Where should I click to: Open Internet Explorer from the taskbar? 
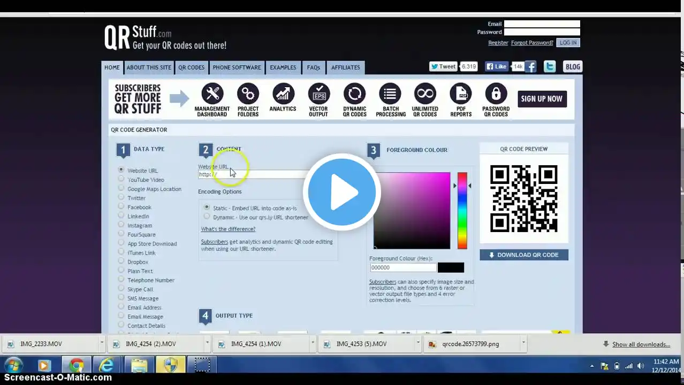point(107,366)
